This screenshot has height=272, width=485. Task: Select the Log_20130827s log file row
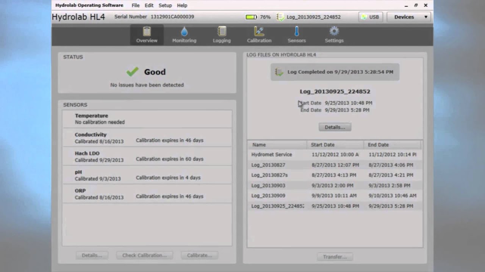[335, 175]
